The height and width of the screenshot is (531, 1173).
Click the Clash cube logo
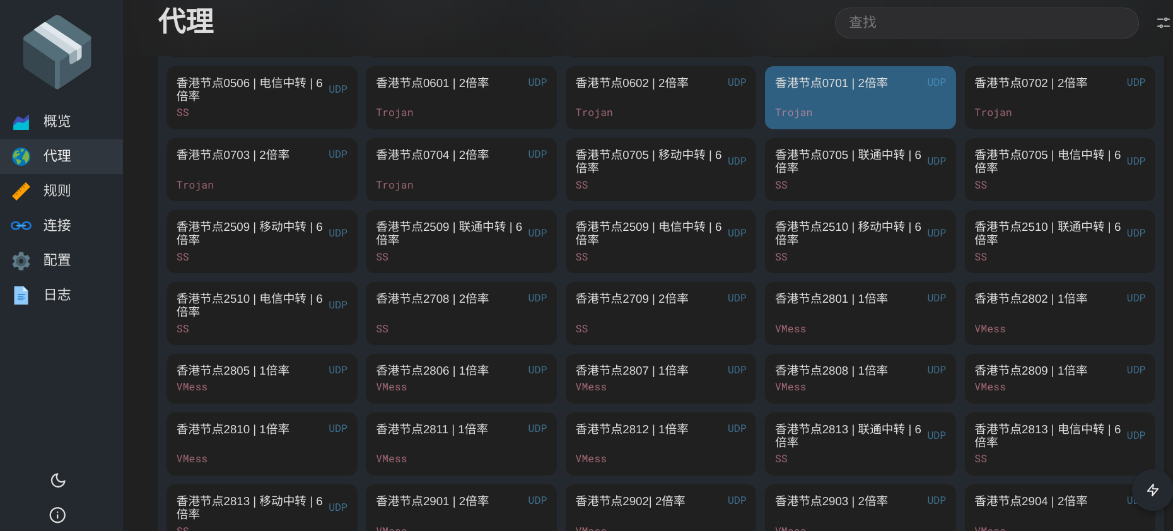click(x=57, y=52)
